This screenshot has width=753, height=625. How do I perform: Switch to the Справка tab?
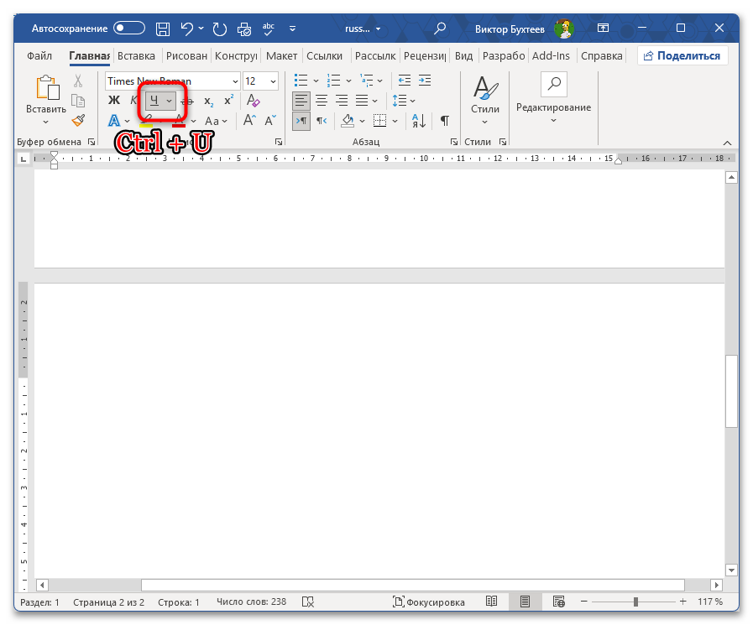click(x=601, y=55)
